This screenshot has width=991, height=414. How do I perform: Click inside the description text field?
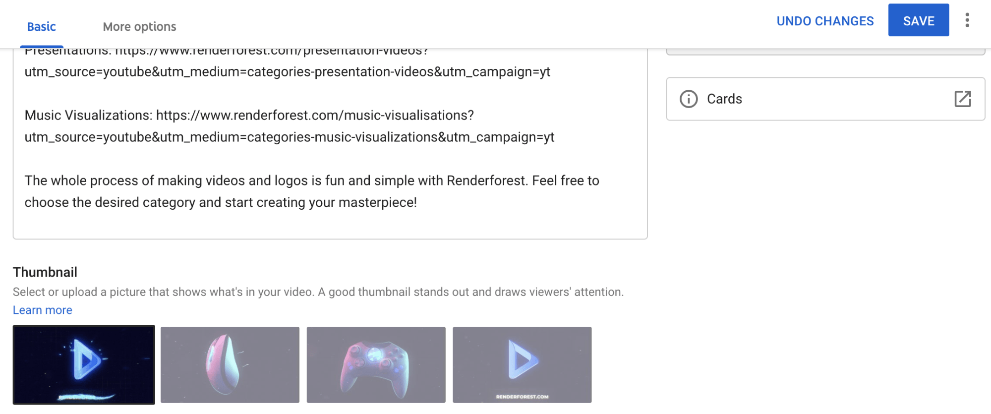click(x=330, y=144)
